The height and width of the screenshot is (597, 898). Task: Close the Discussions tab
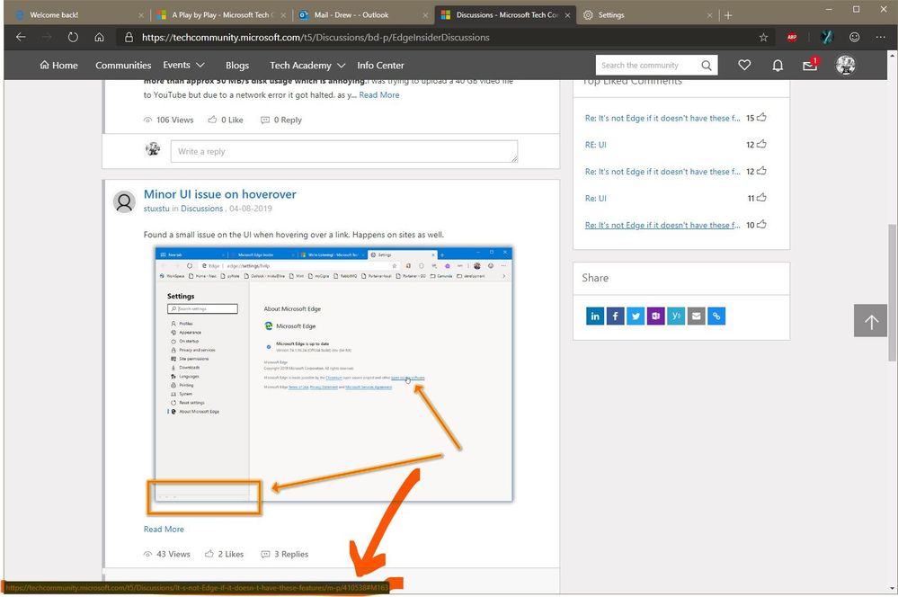(567, 15)
